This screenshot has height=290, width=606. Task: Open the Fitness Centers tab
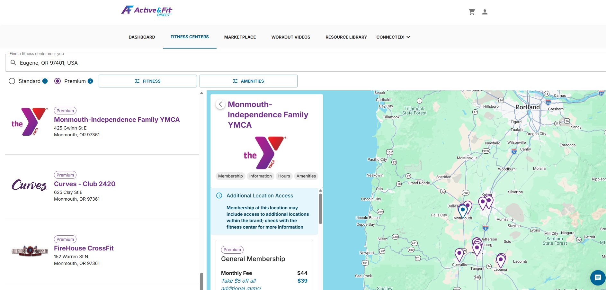[x=190, y=37]
